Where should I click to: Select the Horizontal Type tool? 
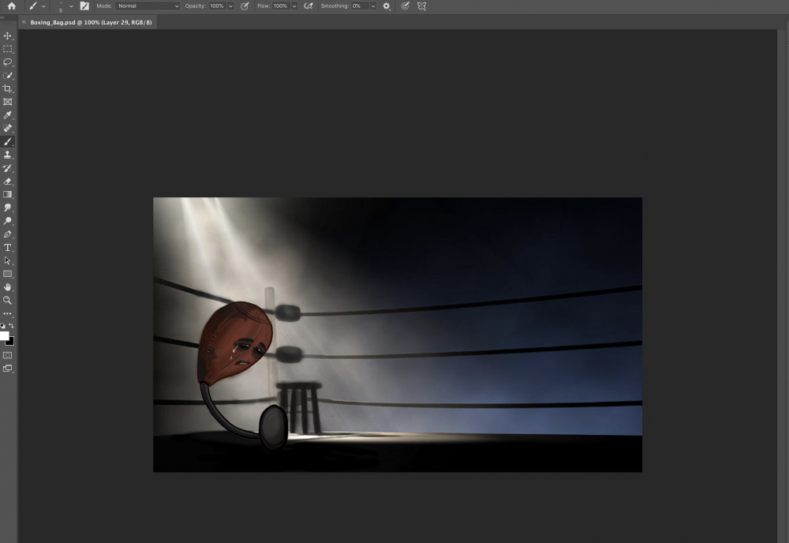pos(8,247)
